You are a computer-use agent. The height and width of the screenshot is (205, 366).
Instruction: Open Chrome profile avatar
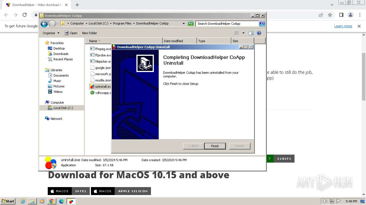[350, 15]
